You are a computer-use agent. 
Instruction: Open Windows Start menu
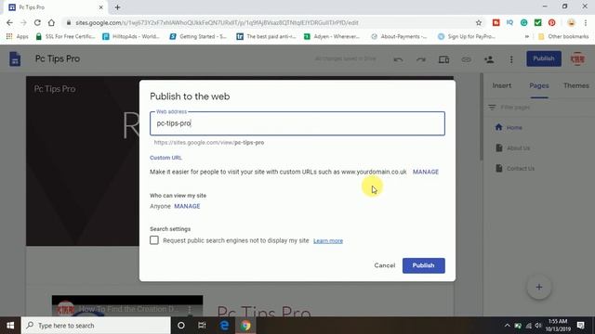click(10, 326)
